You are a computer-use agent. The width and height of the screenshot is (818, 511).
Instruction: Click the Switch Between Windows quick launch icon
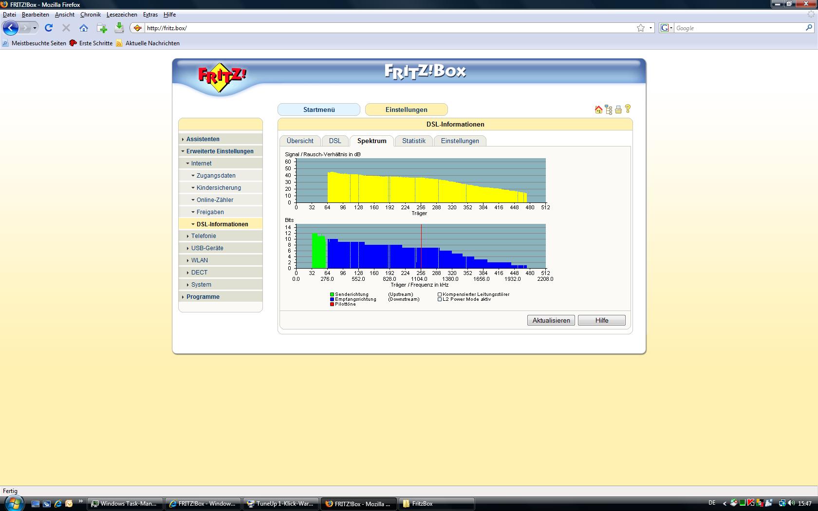[x=47, y=504]
